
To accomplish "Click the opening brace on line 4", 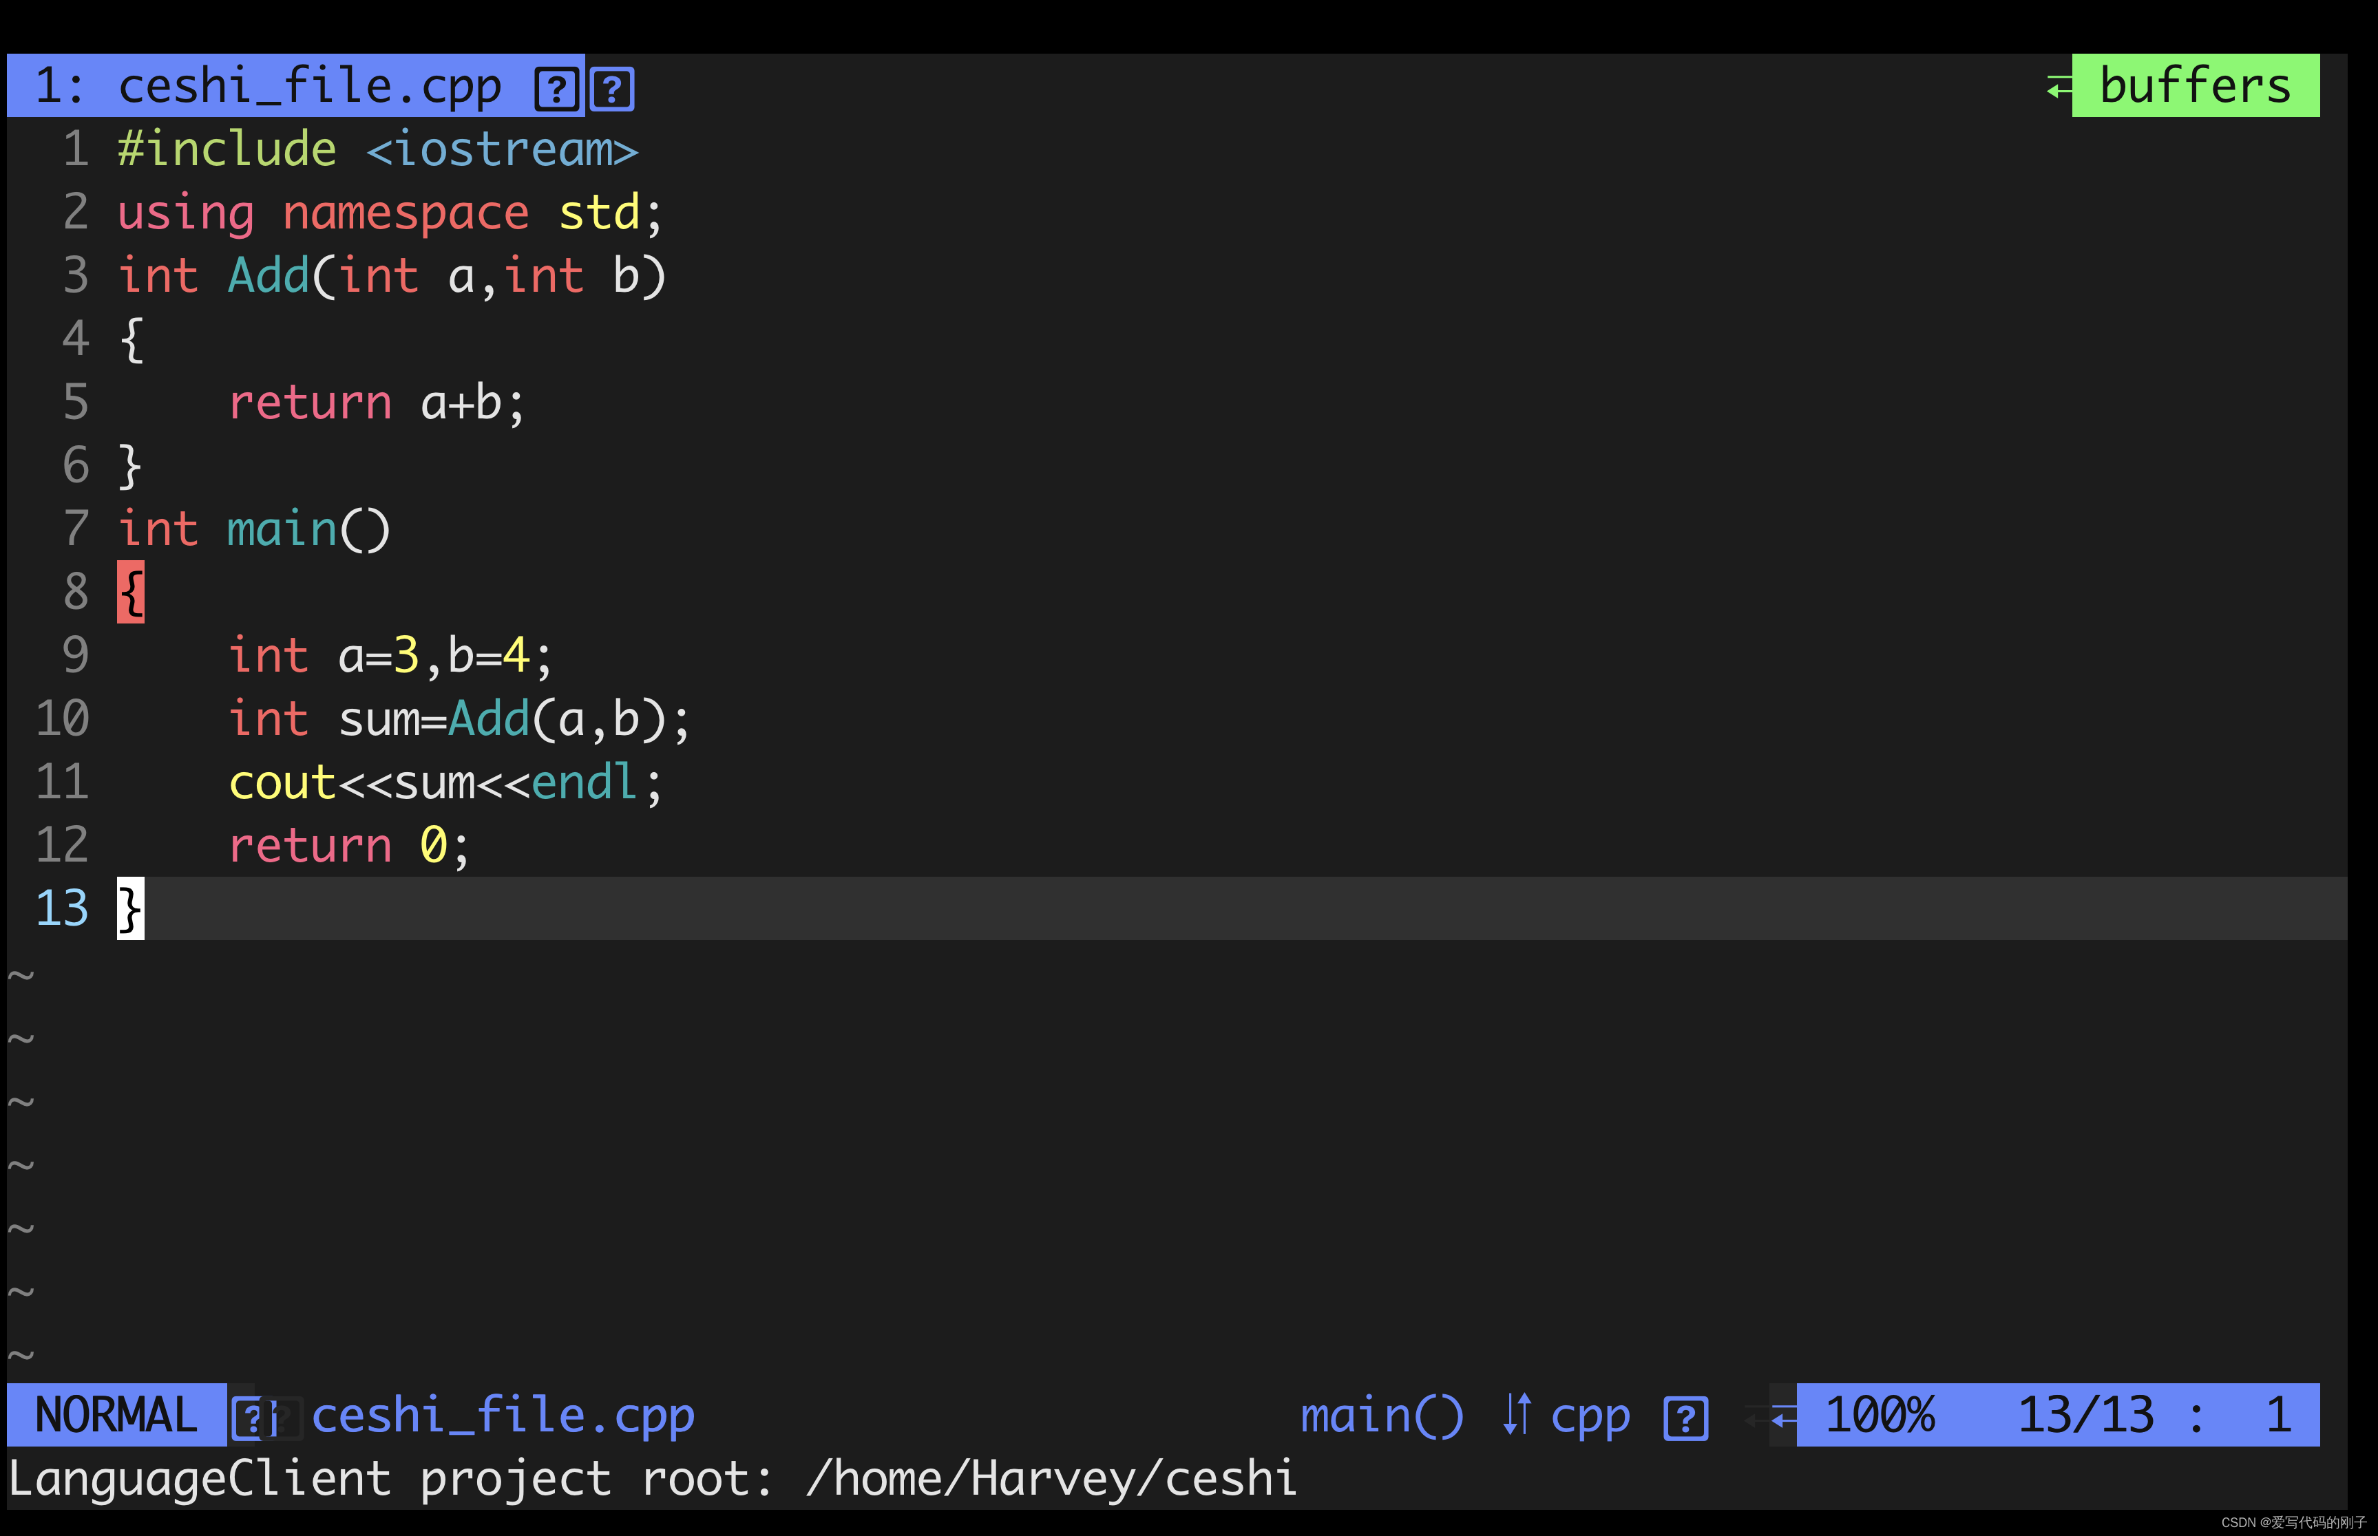I will click(x=131, y=340).
